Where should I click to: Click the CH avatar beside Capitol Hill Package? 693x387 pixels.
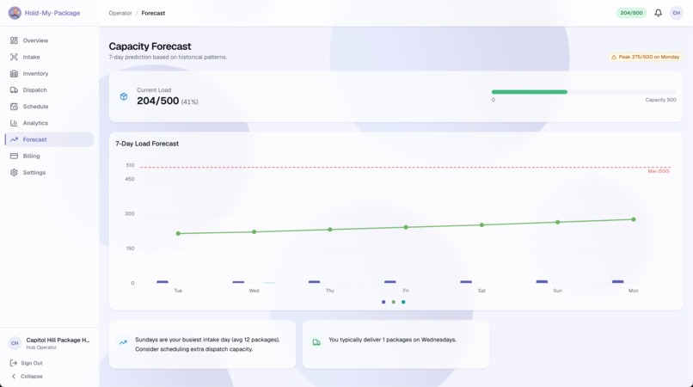pyautogui.click(x=15, y=343)
